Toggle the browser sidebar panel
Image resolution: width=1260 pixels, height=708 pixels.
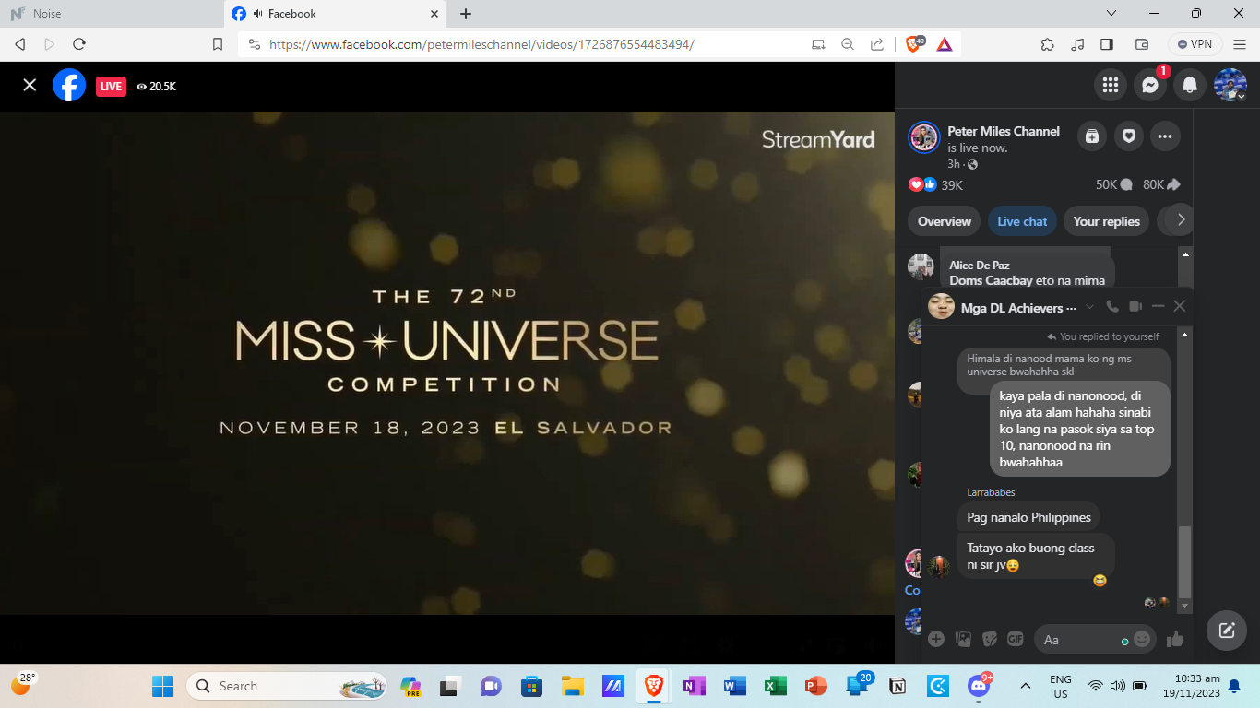pos(1107,44)
